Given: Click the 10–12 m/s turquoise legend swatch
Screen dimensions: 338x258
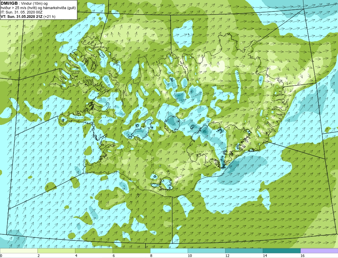Looking at the screenshot, I should tap(206, 251).
